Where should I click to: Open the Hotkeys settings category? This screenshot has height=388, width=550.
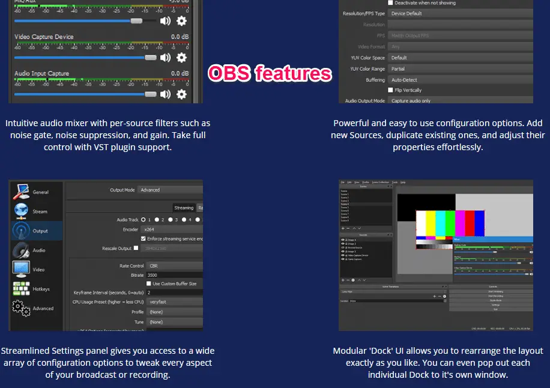[37, 289]
